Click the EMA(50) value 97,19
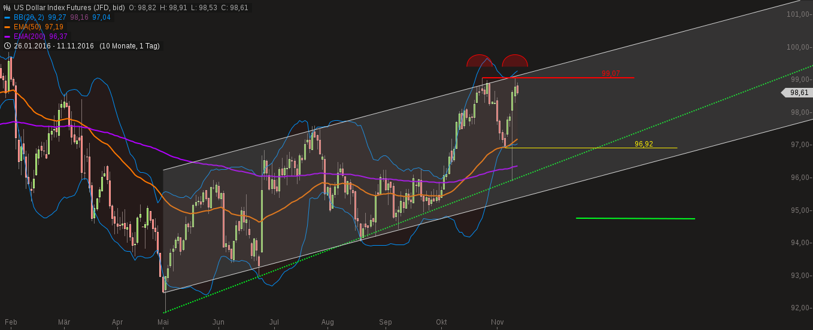 54,27
